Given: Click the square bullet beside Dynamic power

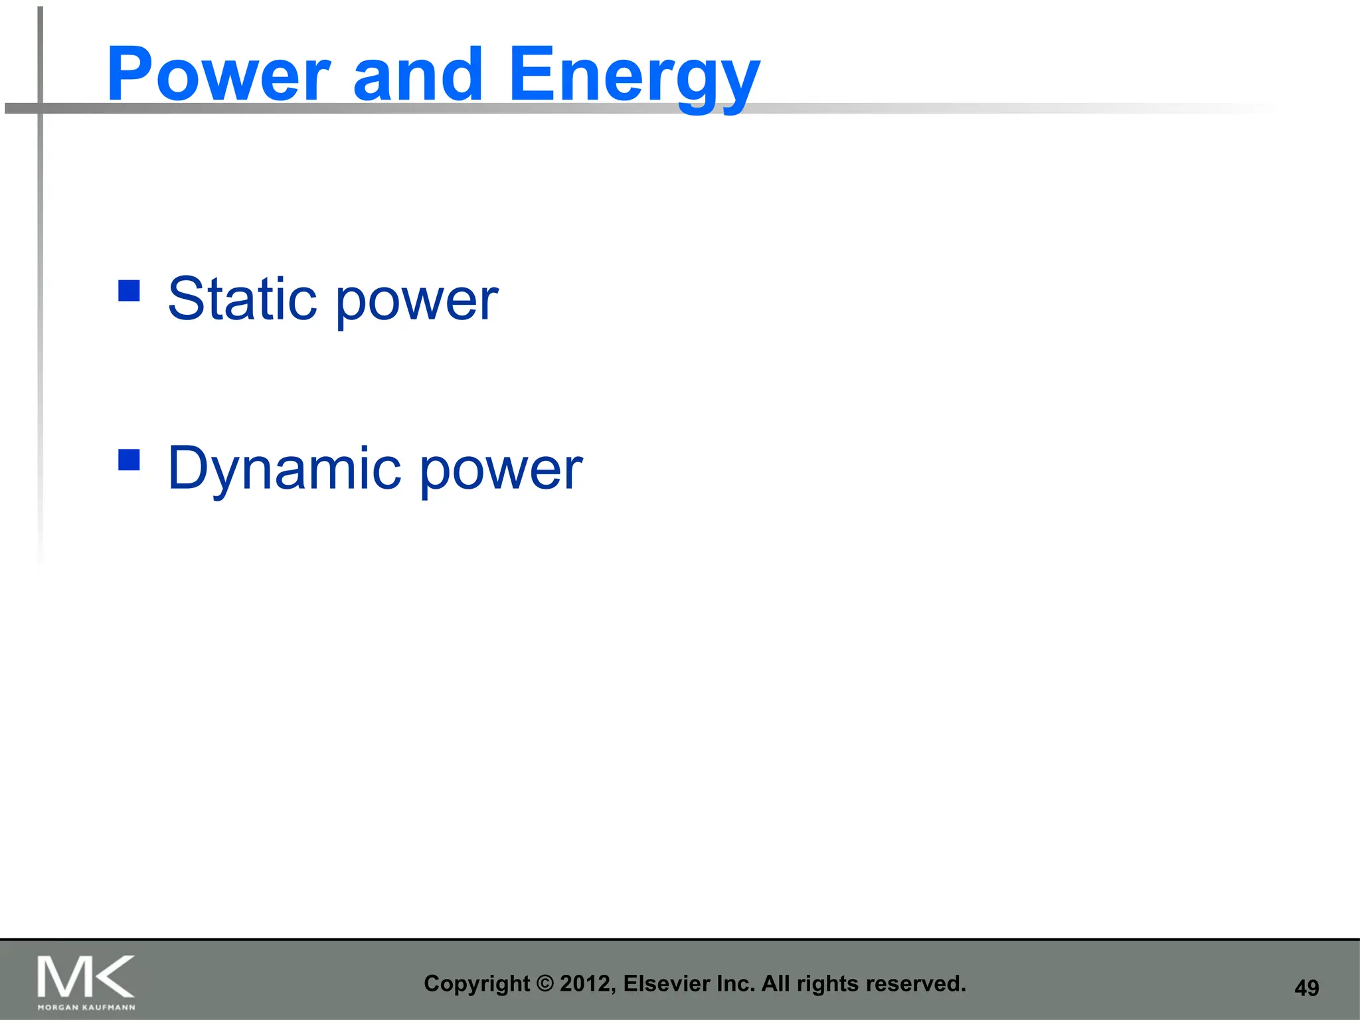Looking at the screenshot, I should [129, 460].
